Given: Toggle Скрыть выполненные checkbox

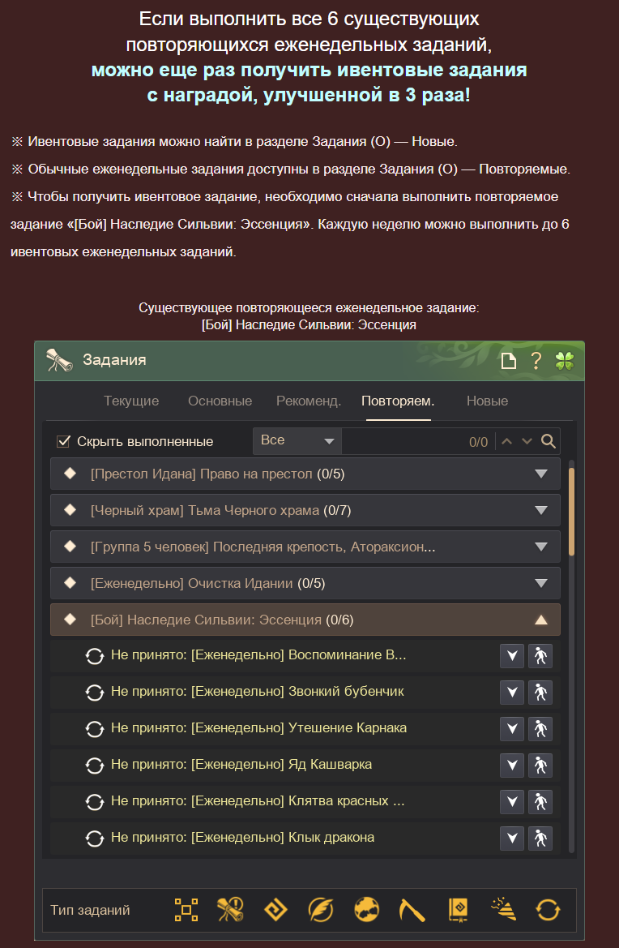Looking at the screenshot, I should click(x=63, y=441).
